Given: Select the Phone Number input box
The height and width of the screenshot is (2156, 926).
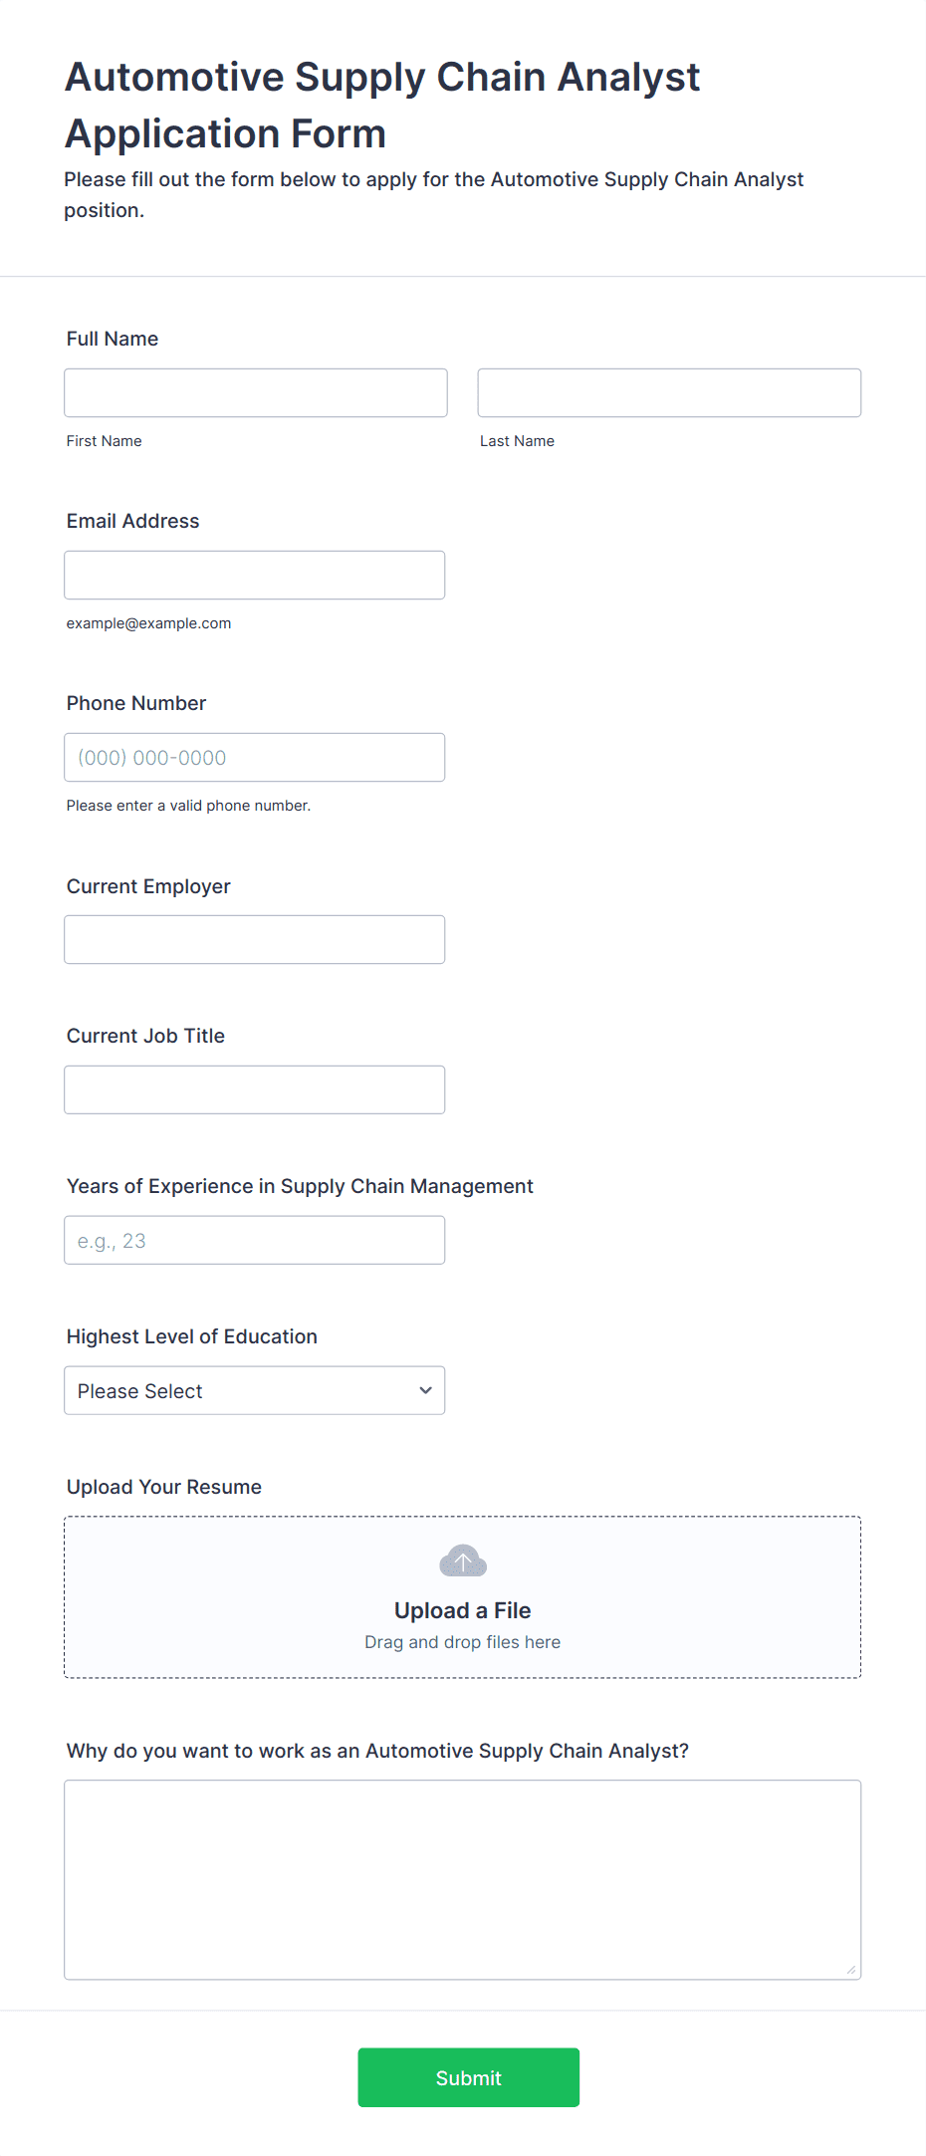Looking at the screenshot, I should [x=255, y=757].
